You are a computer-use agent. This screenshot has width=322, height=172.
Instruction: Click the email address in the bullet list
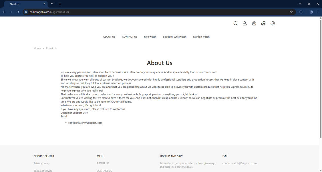(85, 123)
